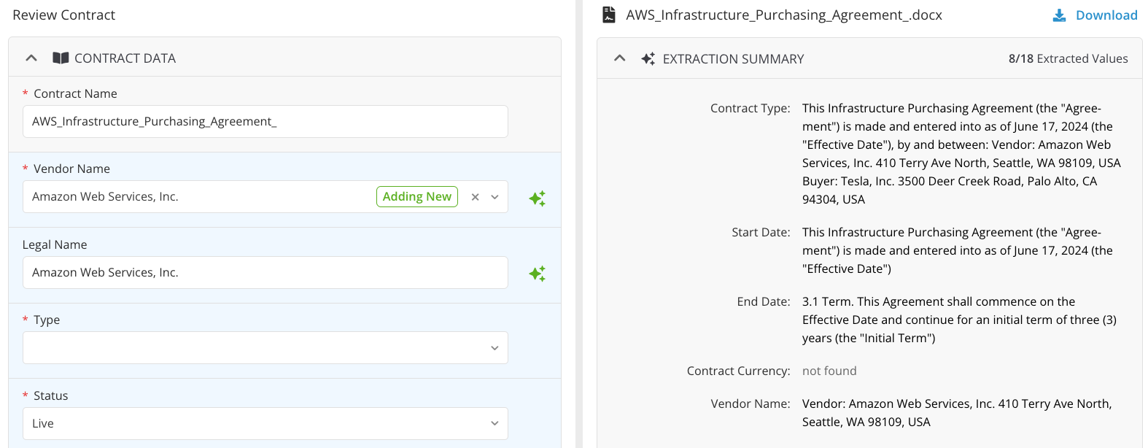This screenshot has height=448, width=1148.
Task: Click the Contract Data book icon
Action: [61, 58]
